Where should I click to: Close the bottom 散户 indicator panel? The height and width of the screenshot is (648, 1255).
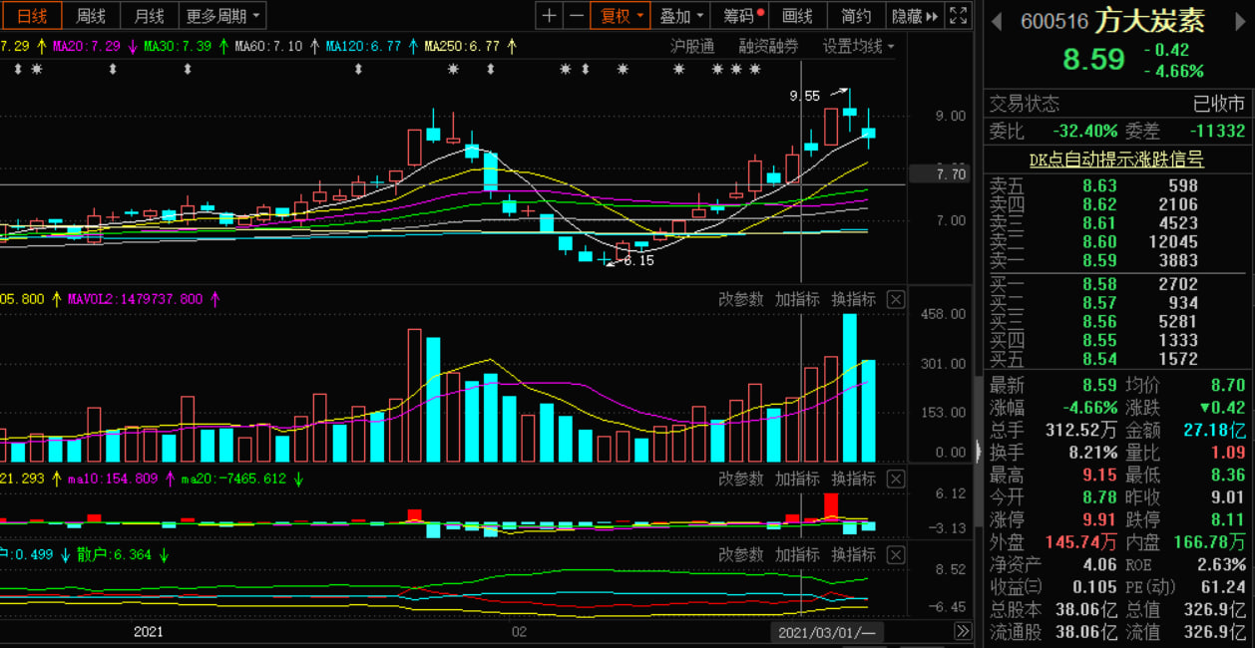click(896, 555)
